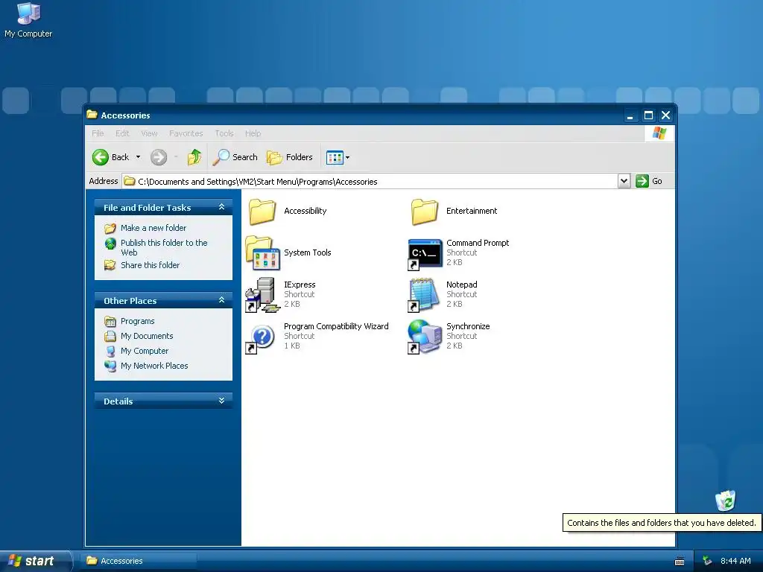Select the Command Prompt shortcut icon

click(424, 253)
